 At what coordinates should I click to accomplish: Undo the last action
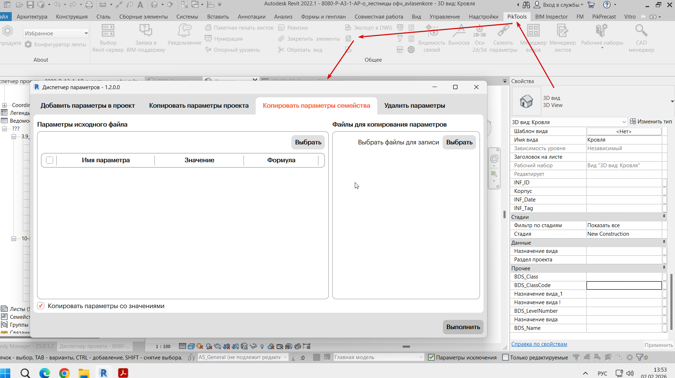click(x=57, y=5)
